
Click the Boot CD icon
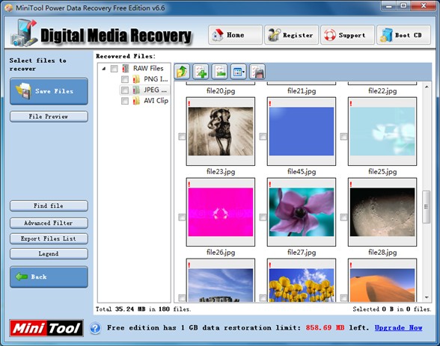386,35
